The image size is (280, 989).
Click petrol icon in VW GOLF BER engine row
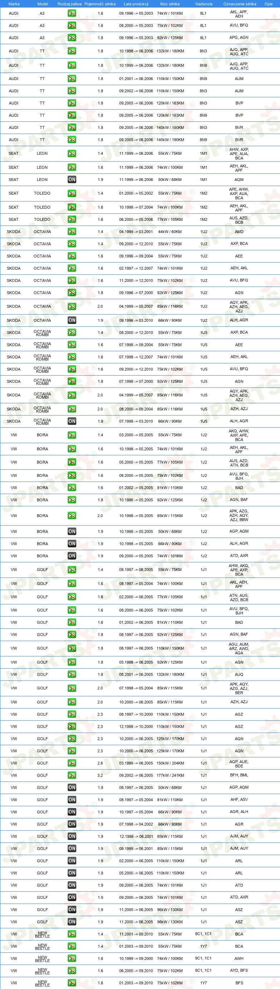click(72, 688)
